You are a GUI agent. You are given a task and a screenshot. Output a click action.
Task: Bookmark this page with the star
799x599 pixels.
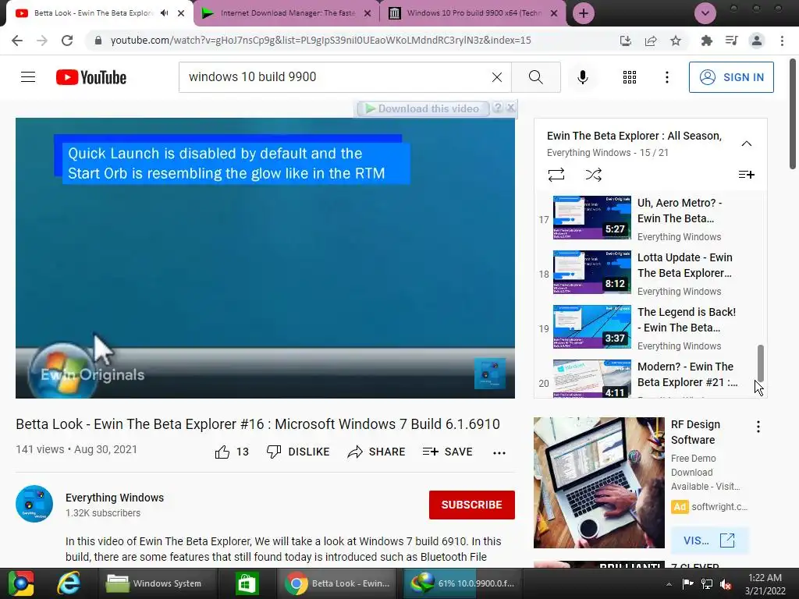tap(676, 41)
